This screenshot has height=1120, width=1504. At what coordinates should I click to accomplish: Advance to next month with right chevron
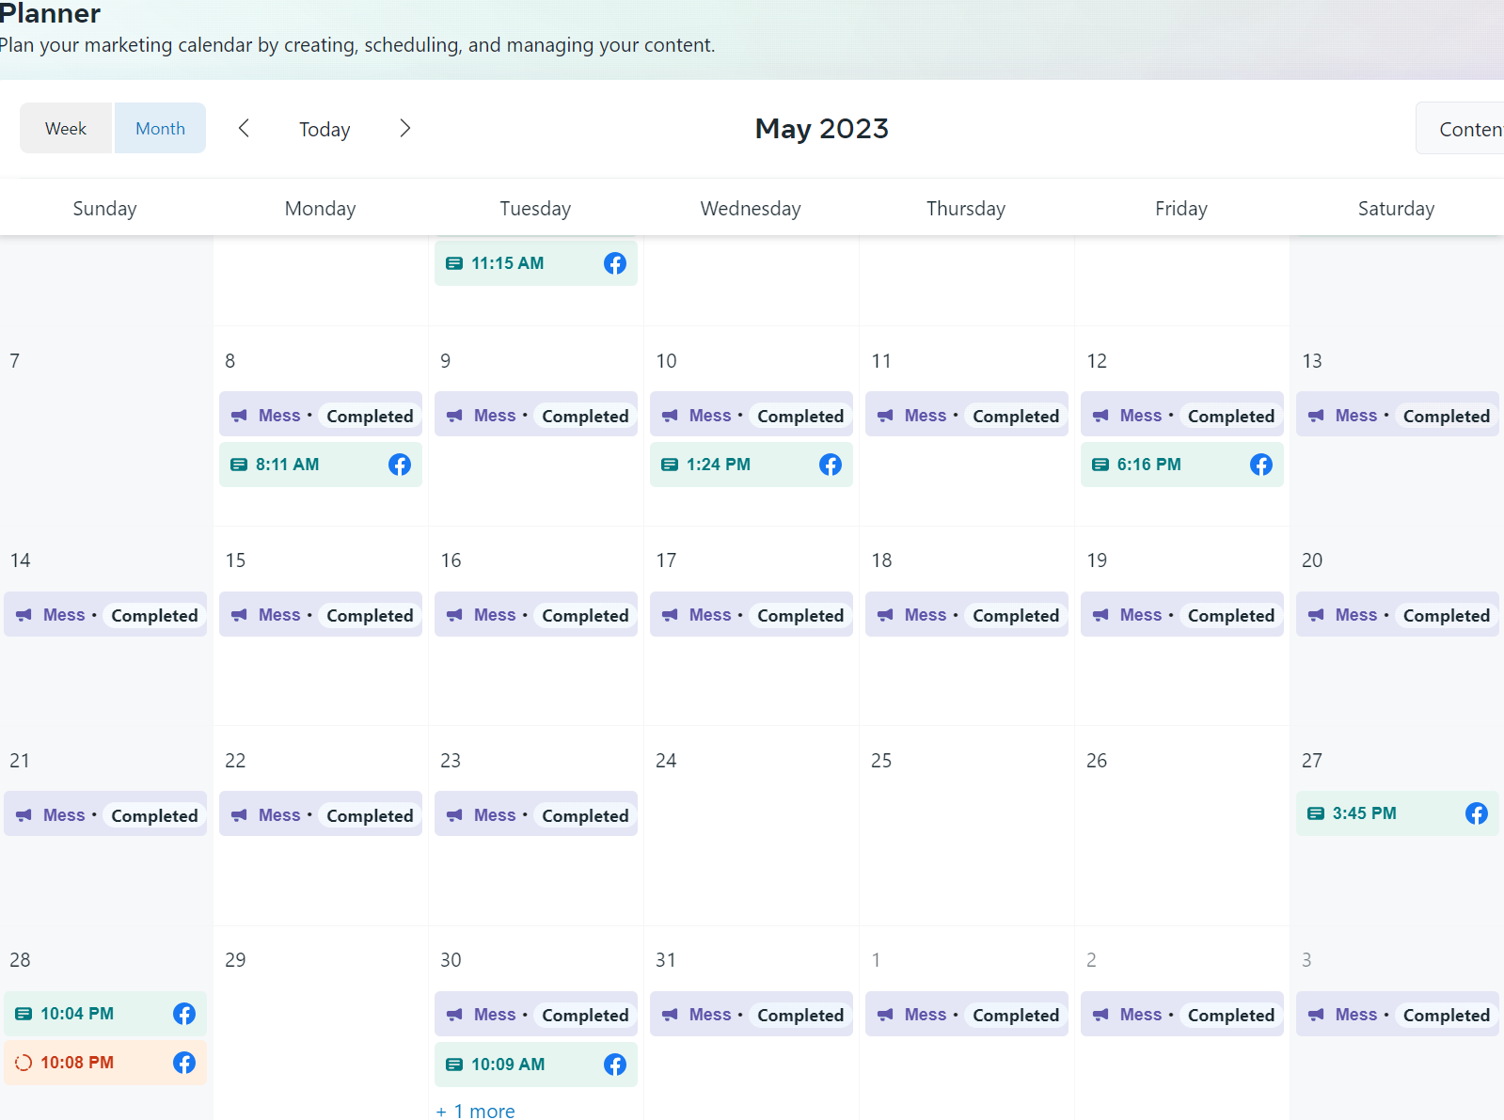405,128
